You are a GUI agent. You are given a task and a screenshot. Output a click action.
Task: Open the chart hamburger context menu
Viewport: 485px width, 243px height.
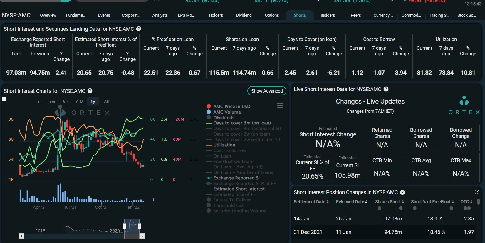280,105
